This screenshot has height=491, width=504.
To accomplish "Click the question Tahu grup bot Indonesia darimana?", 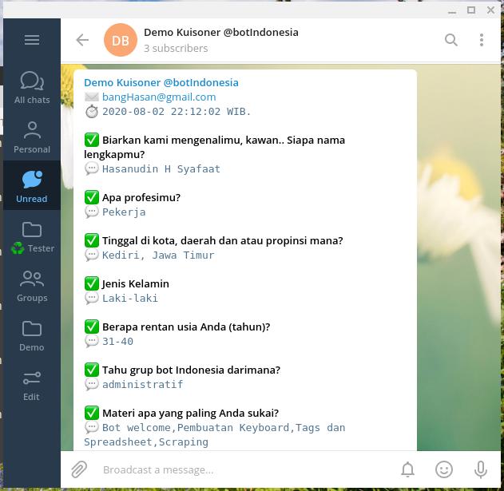I will click(191, 370).
